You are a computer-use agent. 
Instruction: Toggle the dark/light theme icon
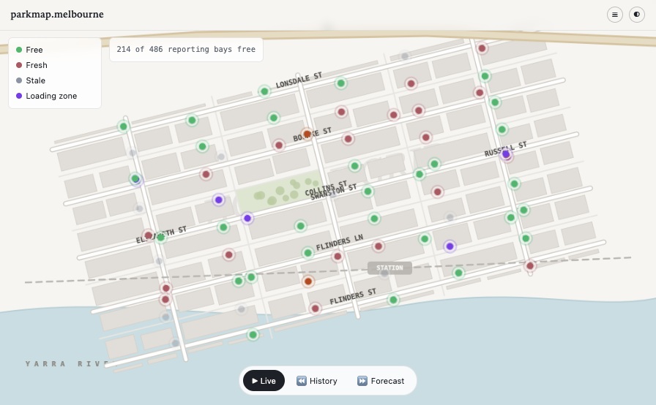(637, 15)
